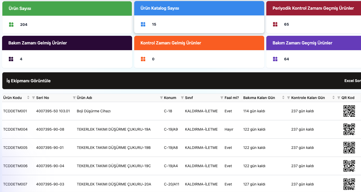The height and width of the screenshot is (192, 361).
Task: Open the Kontrole Kalan Gün filter
Action: click(x=339, y=98)
